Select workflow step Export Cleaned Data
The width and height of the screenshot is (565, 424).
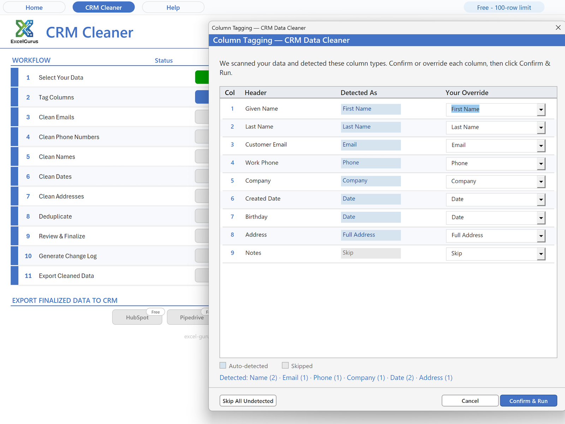(x=109, y=276)
